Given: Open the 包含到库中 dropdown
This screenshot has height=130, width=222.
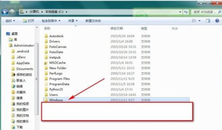Looking at the screenshot, I should tap(51, 21).
